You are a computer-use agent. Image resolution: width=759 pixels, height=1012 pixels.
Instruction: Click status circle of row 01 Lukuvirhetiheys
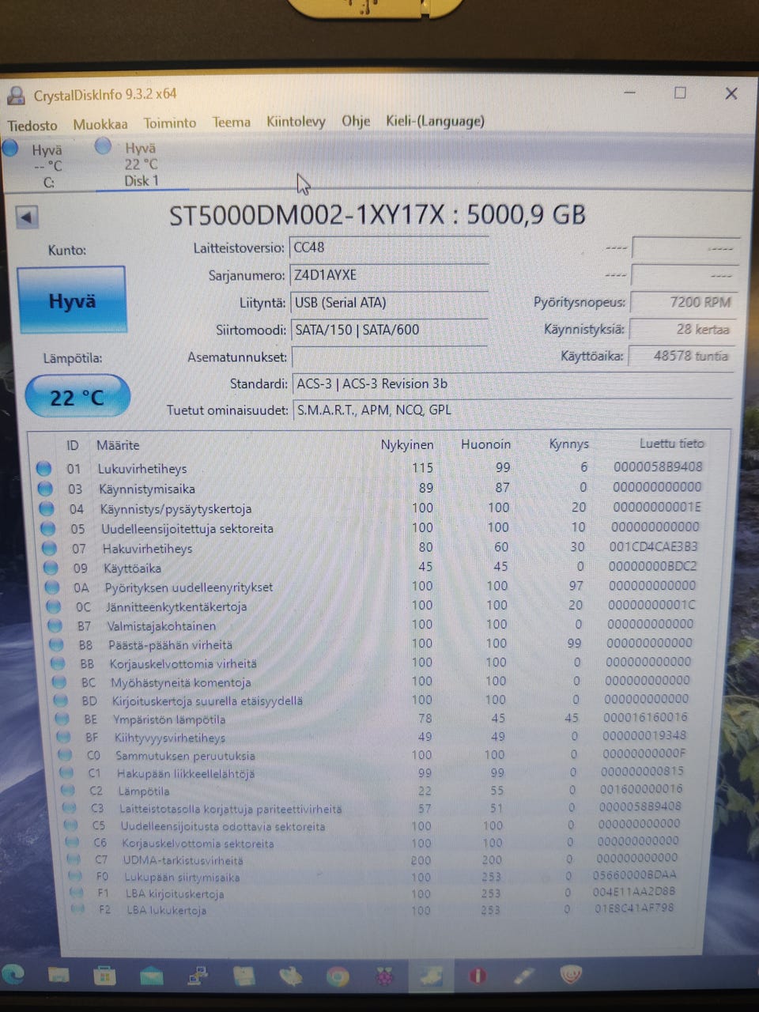coord(43,469)
